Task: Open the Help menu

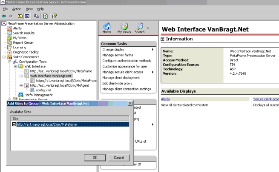Action: [40, 9]
